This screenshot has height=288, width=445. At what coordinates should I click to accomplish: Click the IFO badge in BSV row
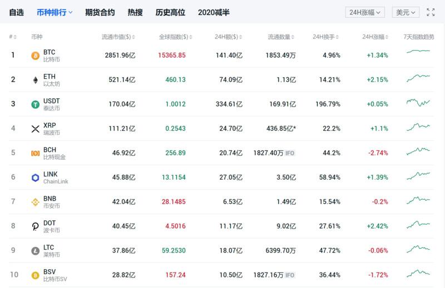290,275
